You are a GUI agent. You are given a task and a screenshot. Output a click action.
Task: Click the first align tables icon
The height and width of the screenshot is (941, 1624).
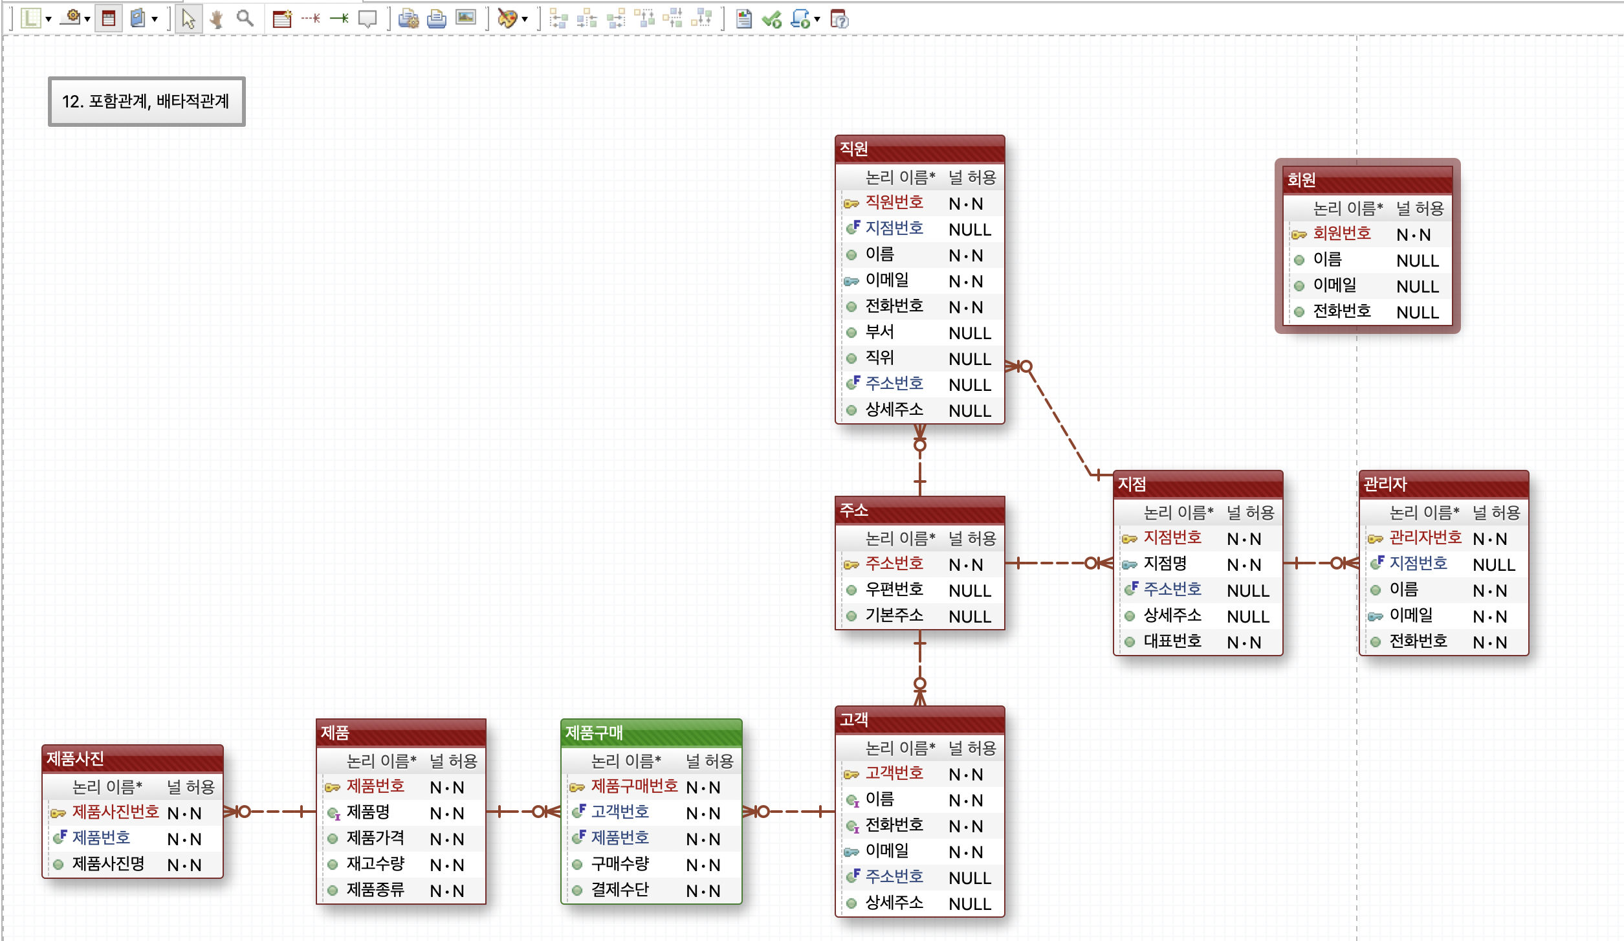[x=558, y=19]
